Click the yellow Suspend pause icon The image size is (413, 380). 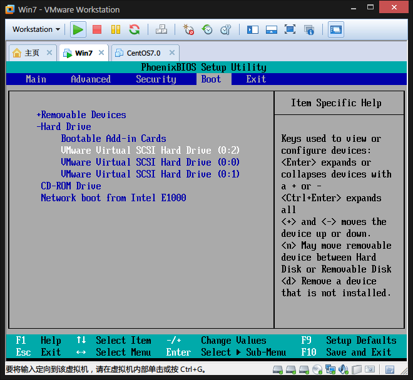[116, 29]
